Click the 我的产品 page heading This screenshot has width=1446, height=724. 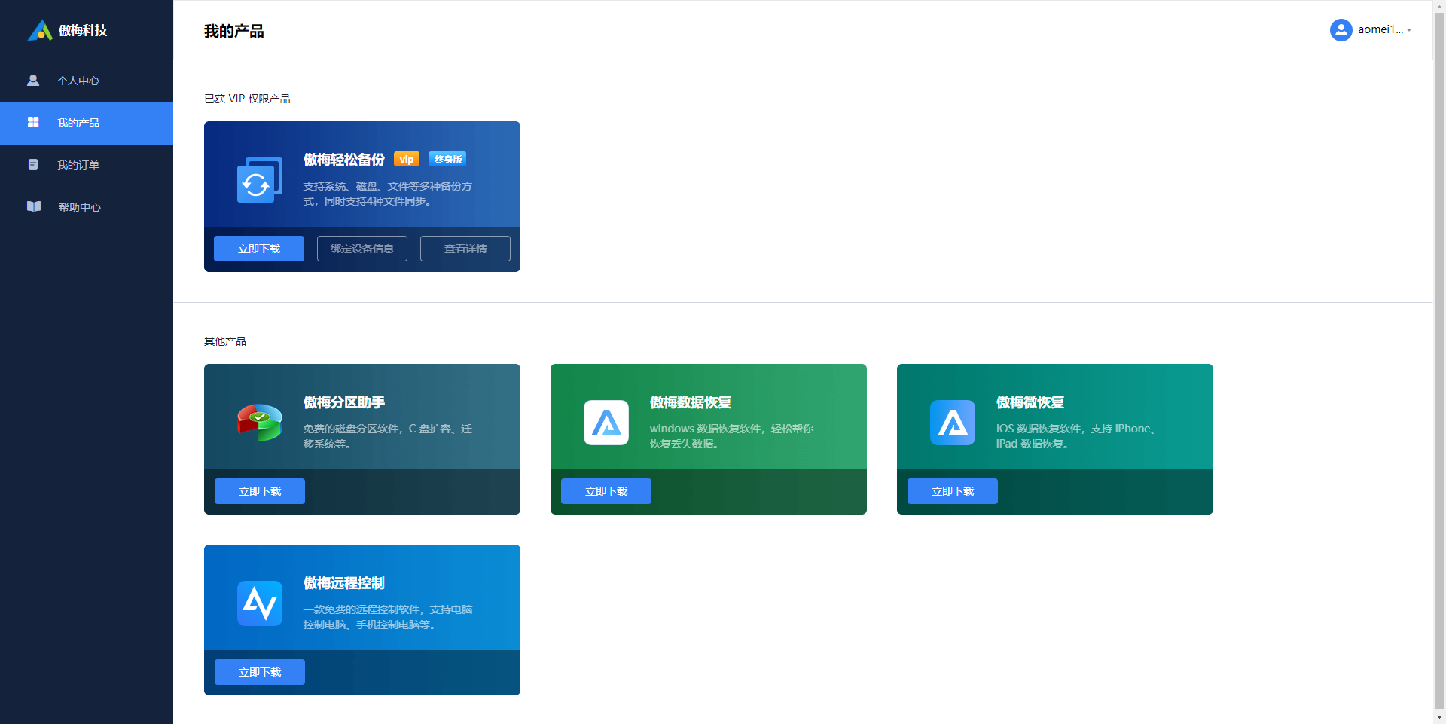click(233, 31)
